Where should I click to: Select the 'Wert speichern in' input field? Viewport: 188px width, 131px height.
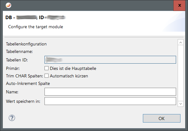click(x=110, y=101)
